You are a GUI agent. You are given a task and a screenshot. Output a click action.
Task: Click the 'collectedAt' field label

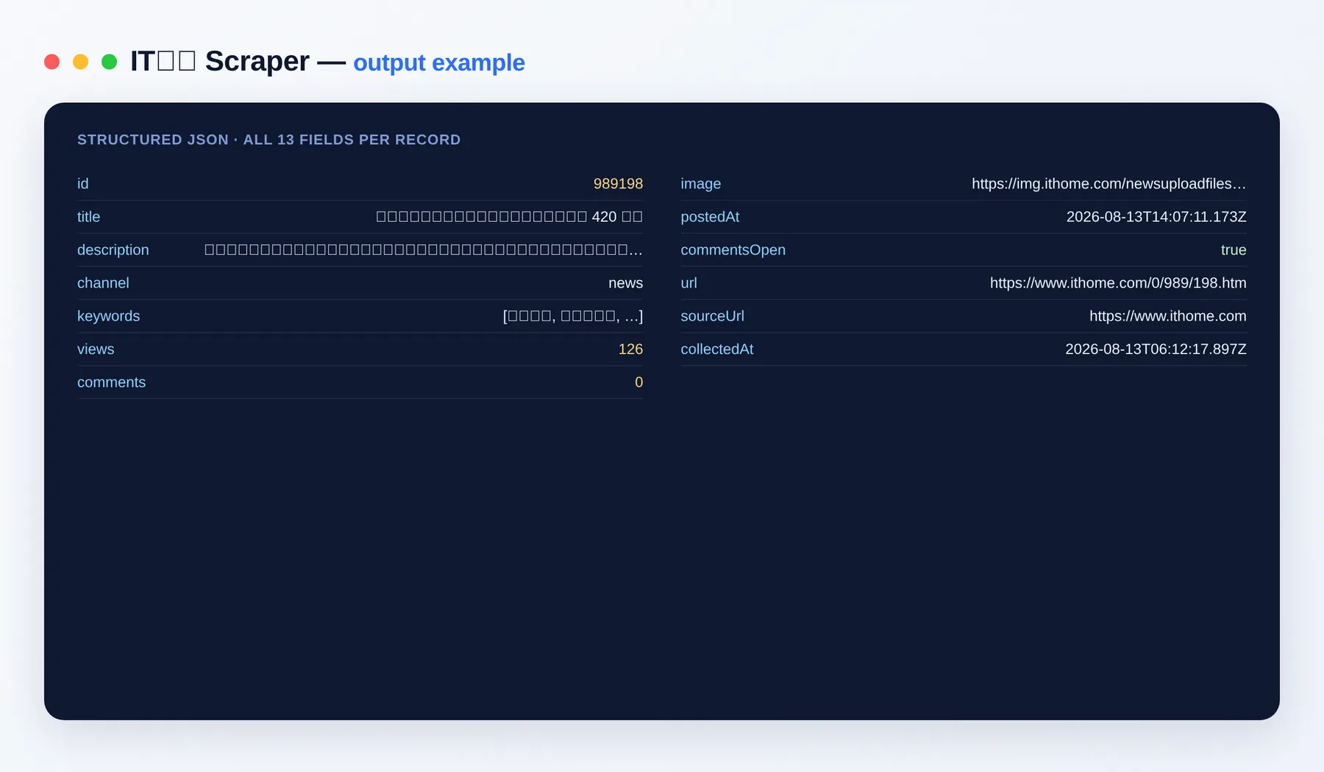[x=716, y=349]
